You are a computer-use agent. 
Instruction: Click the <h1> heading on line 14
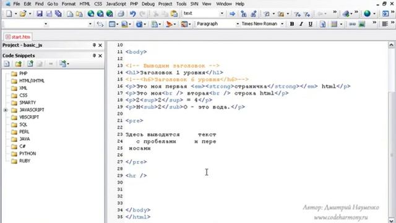click(174, 73)
